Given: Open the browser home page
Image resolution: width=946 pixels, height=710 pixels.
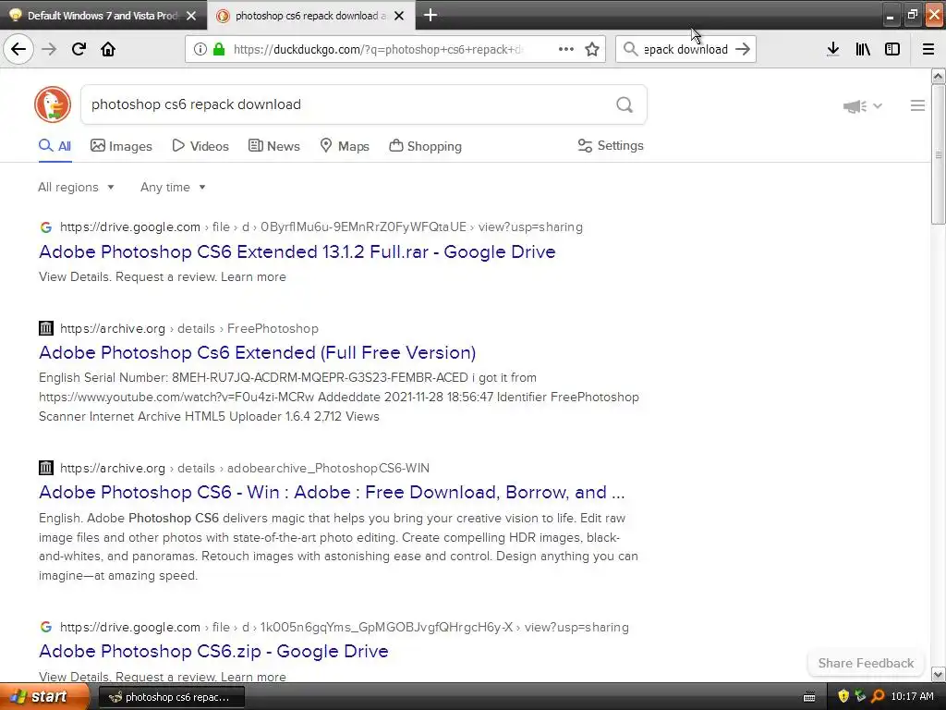Looking at the screenshot, I should [108, 49].
